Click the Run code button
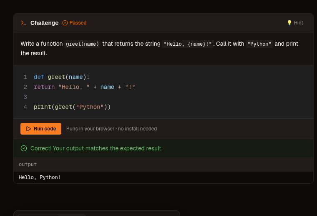The image size is (317, 216). [x=41, y=129]
